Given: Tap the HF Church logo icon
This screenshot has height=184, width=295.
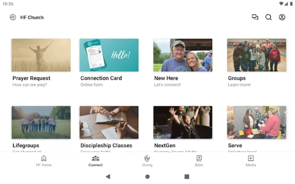Looking at the screenshot, I should pyautogui.click(x=13, y=17).
